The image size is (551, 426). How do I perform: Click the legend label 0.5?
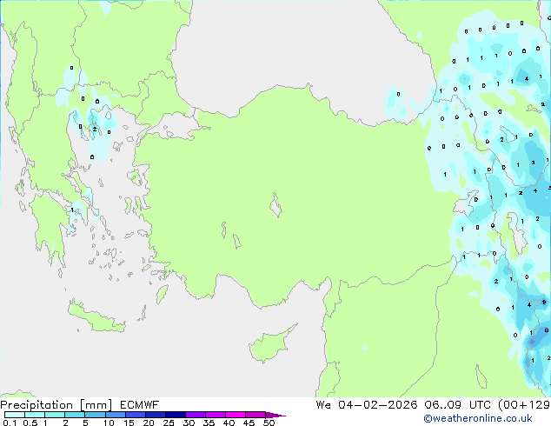(30, 423)
